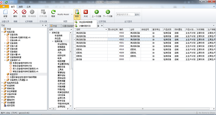Click the red 关闭 close icon in ribbon
The width and height of the screenshot is (216, 115).
point(86,12)
